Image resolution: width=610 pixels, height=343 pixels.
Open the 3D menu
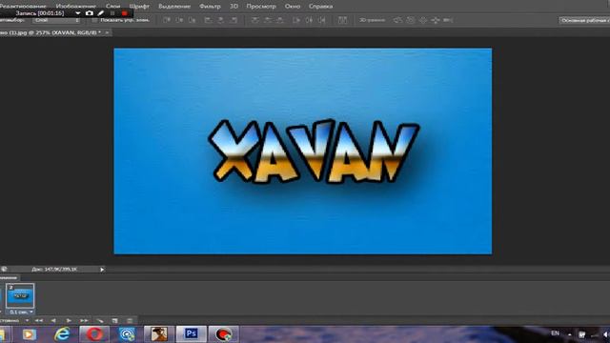point(234,6)
